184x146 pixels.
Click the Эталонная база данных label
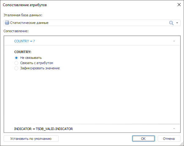click(x=23, y=15)
